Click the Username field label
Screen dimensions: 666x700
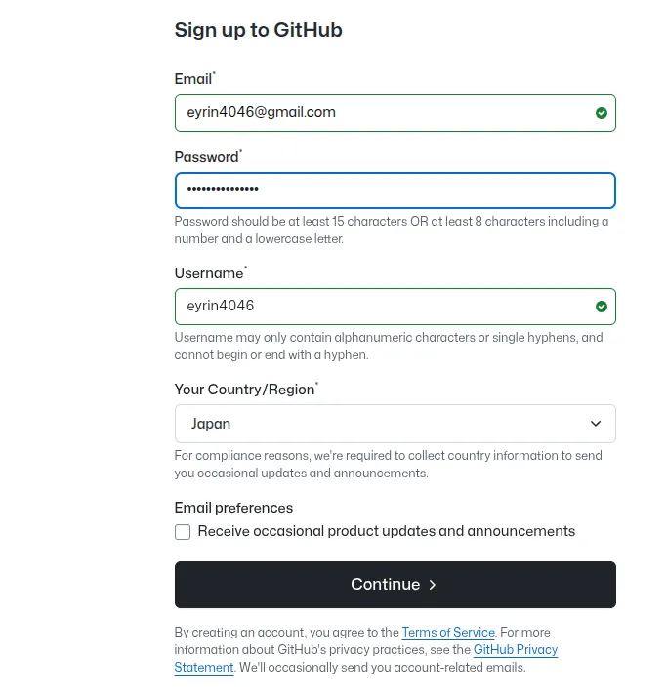(208, 273)
